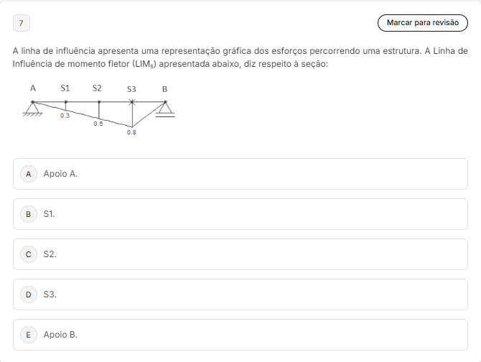This screenshot has width=481, height=362.
Task: Select answer option D circle
Action: pos(29,294)
